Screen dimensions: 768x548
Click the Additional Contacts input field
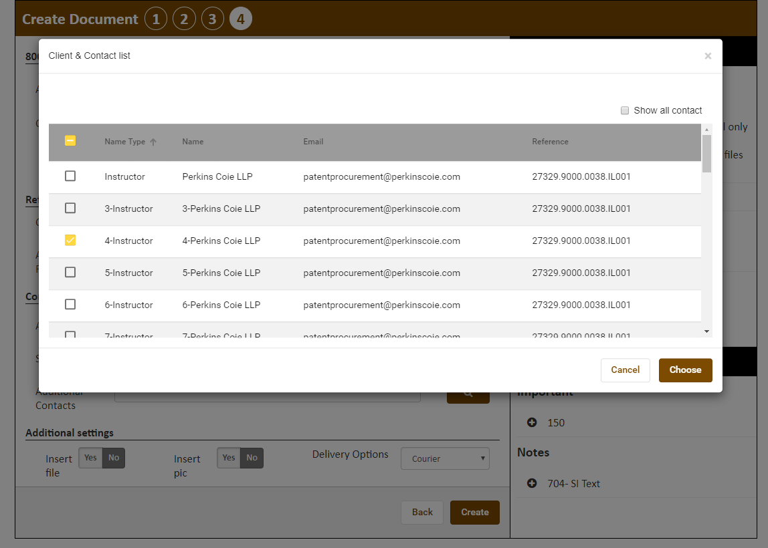[x=268, y=397]
